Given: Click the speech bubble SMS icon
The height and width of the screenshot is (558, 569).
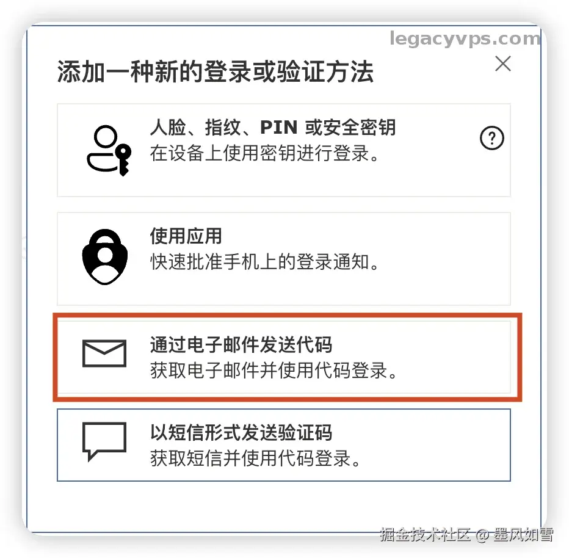Looking at the screenshot, I should (104, 441).
